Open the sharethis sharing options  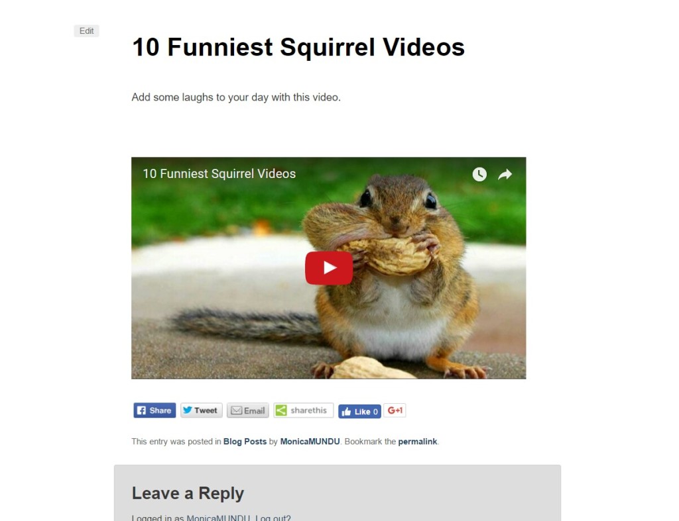tap(303, 410)
